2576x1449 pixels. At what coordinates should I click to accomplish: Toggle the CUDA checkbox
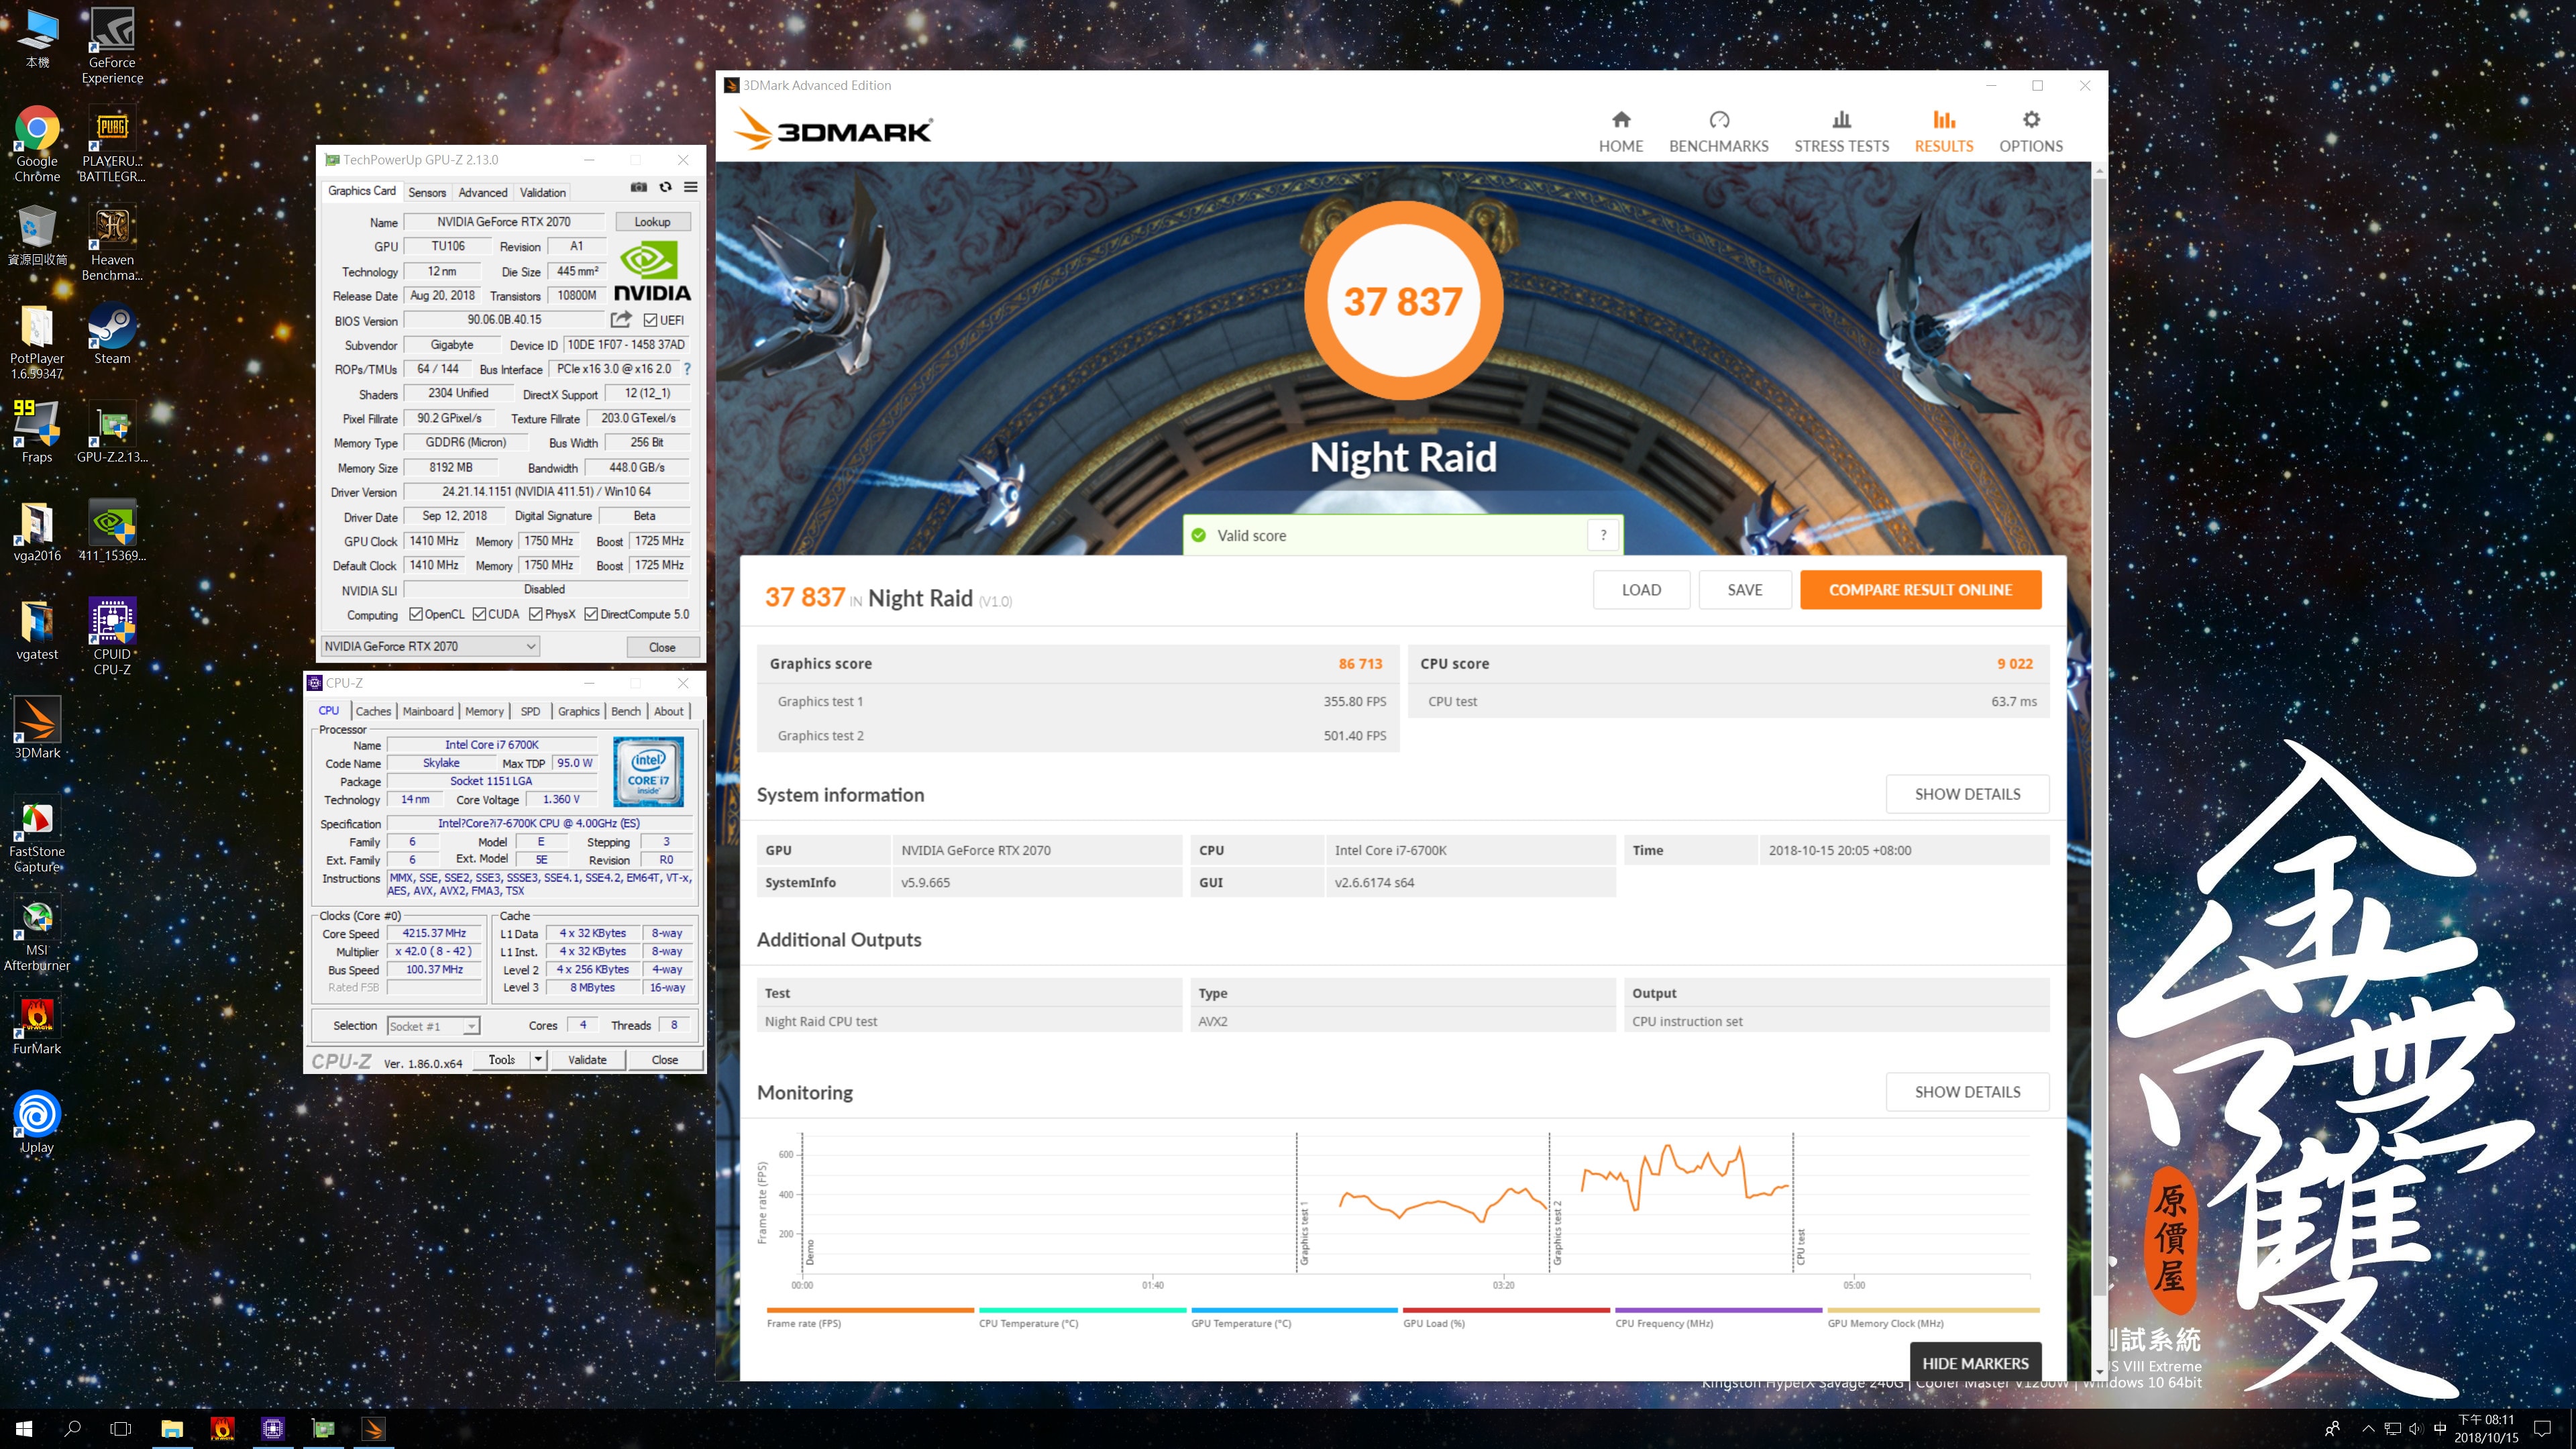tap(479, 614)
